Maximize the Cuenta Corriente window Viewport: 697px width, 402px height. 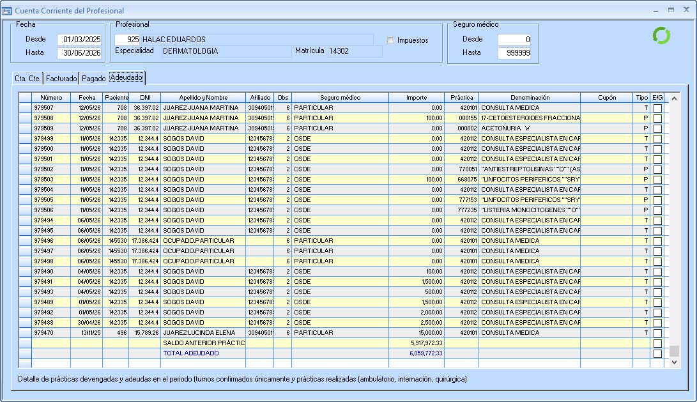[671, 10]
